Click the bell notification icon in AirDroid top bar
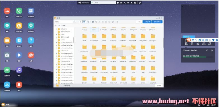219x107 pixels. 128,3
